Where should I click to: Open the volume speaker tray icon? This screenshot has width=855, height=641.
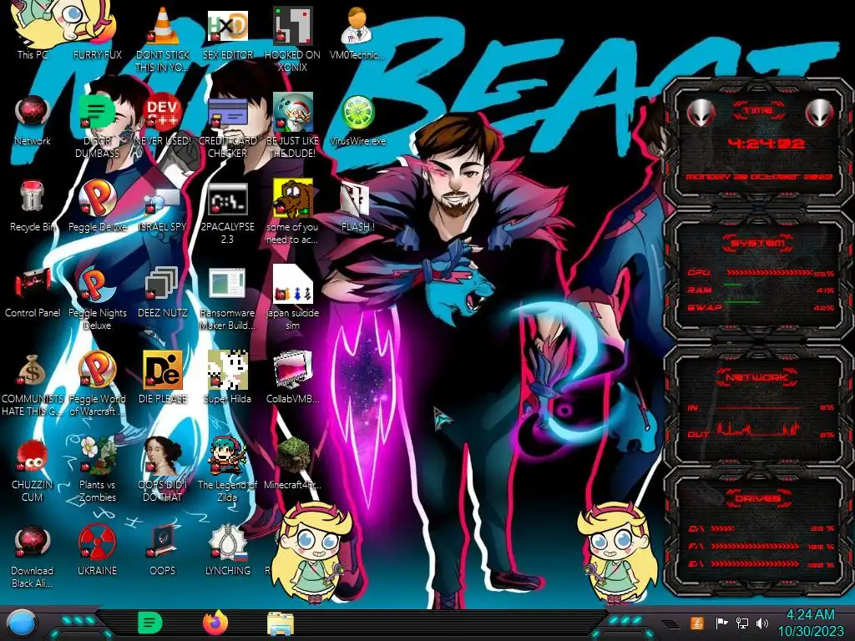pyautogui.click(x=762, y=623)
